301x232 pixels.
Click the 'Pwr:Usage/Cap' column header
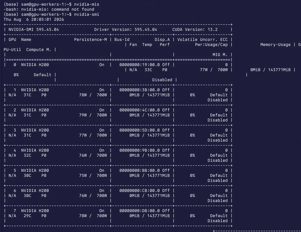[x=211, y=45]
